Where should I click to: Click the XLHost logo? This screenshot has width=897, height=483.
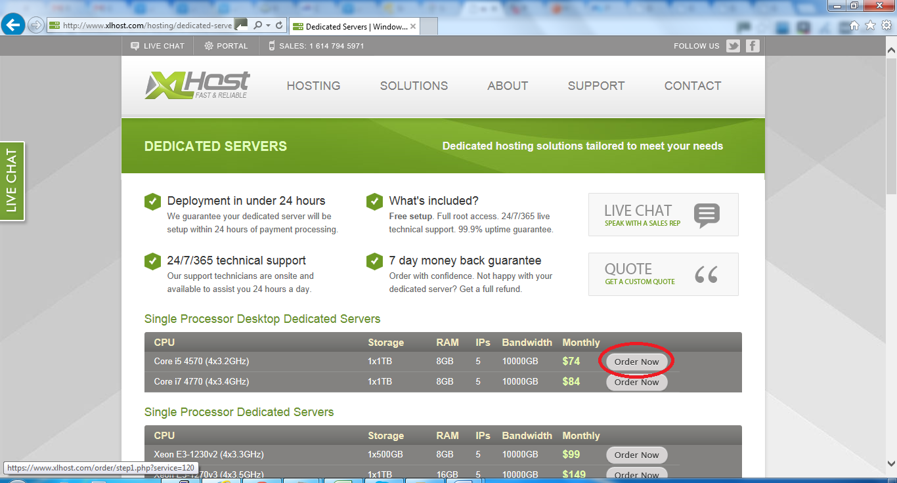coord(197,85)
